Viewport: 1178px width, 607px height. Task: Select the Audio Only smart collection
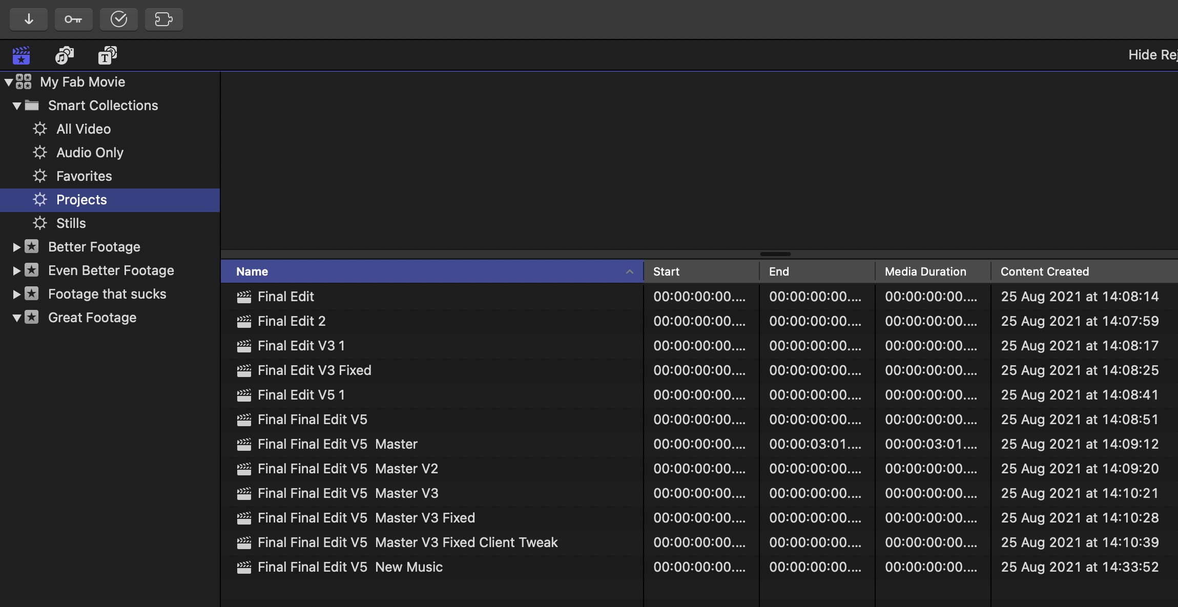click(110, 153)
